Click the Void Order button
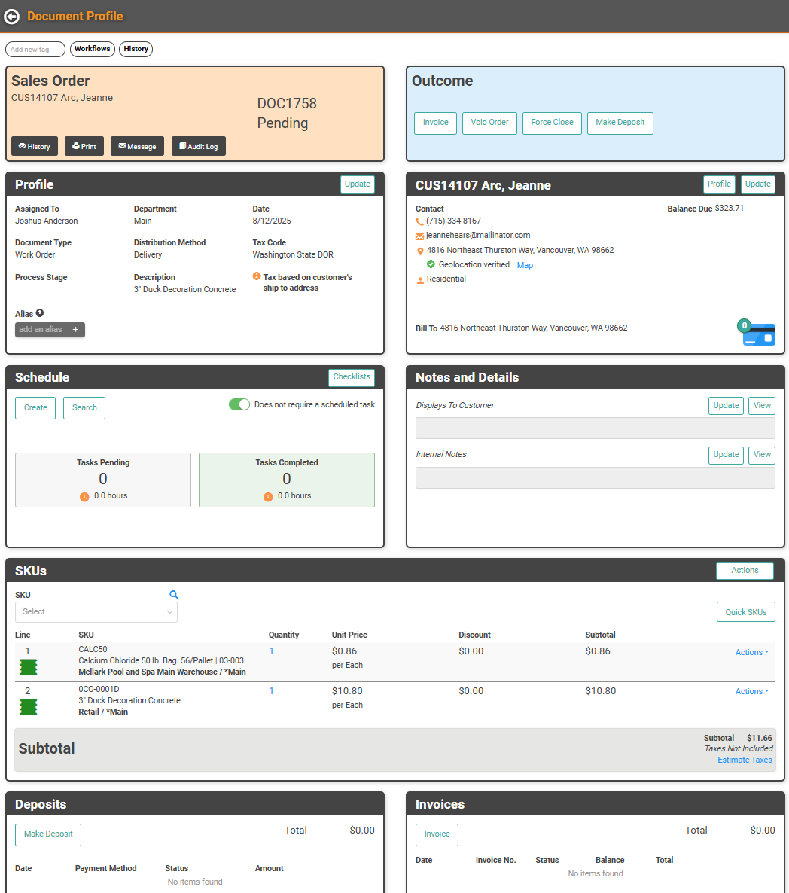 (x=489, y=123)
